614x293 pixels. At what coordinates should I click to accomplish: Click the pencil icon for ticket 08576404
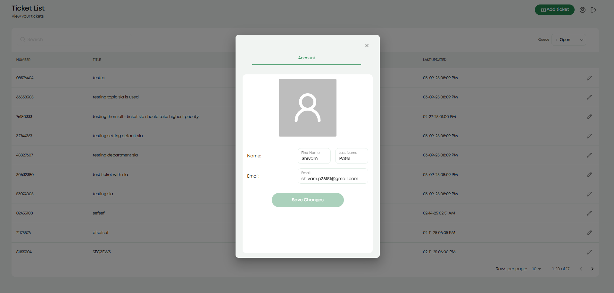pyautogui.click(x=589, y=78)
